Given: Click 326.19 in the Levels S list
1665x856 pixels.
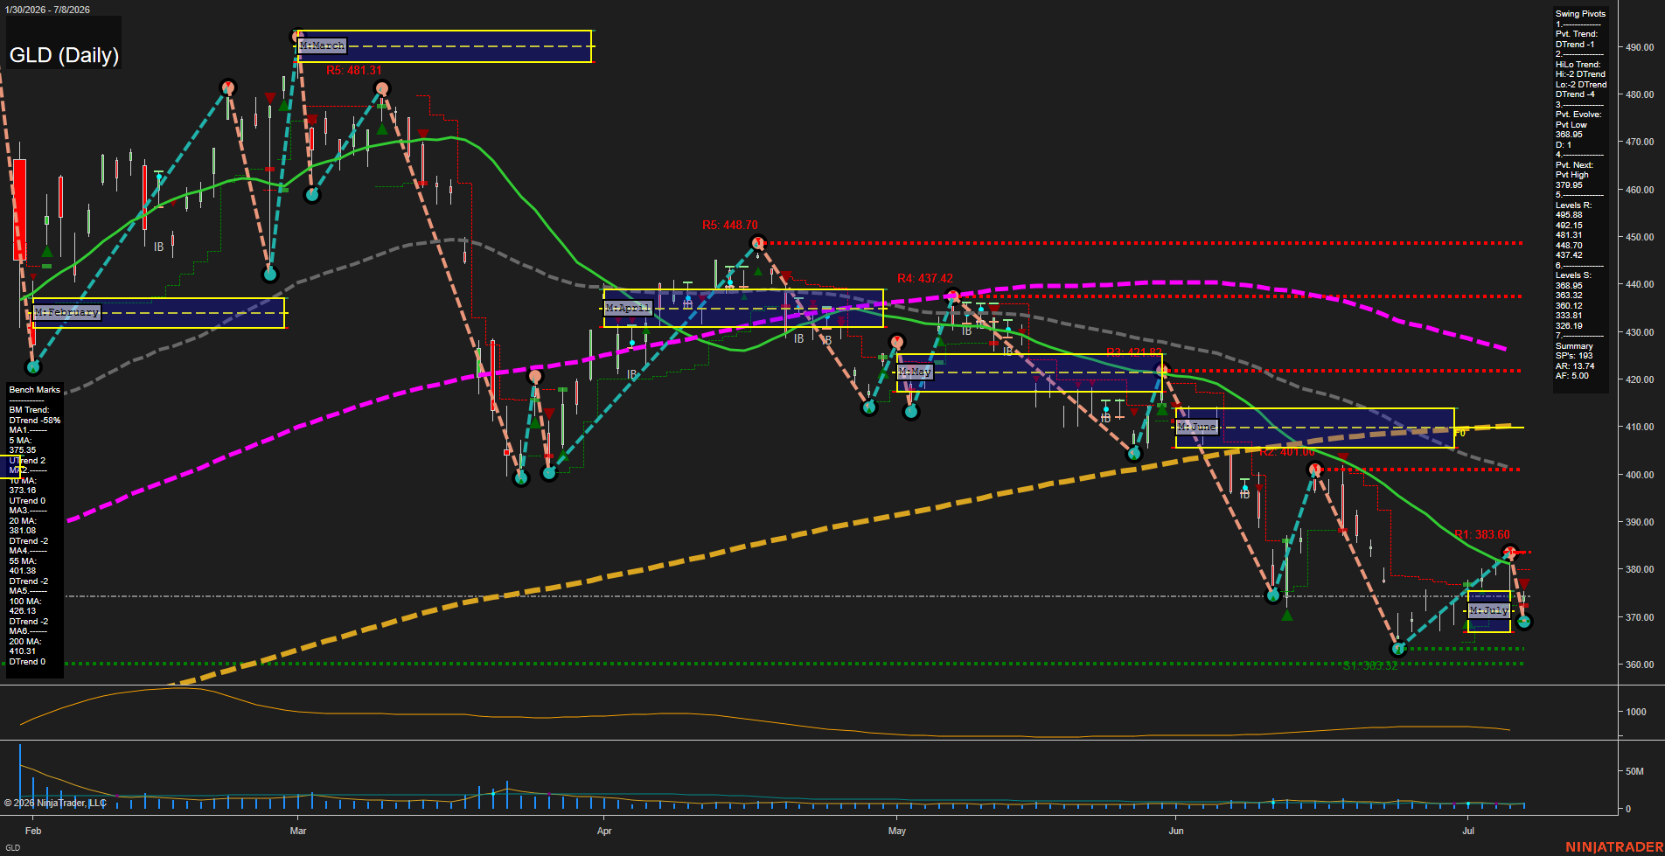Looking at the screenshot, I should (x=1569, y=326).
